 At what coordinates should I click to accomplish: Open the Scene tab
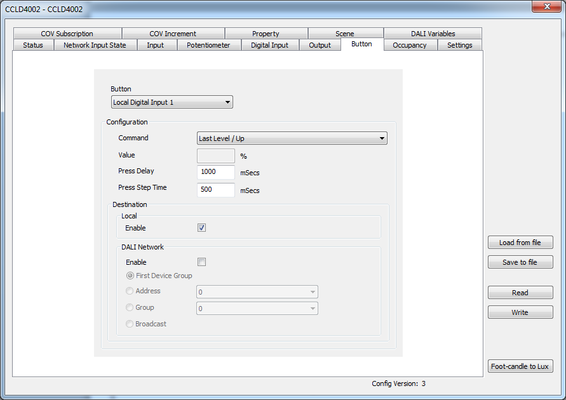tap(345, 34)
